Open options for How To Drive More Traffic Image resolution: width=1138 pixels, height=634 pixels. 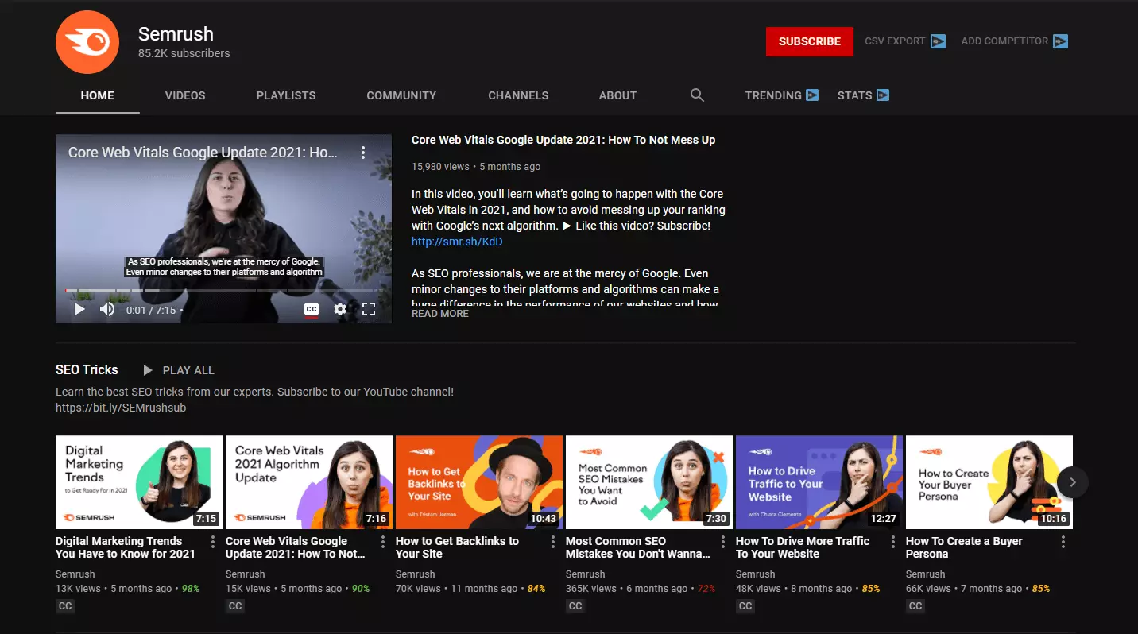(893, 542)
